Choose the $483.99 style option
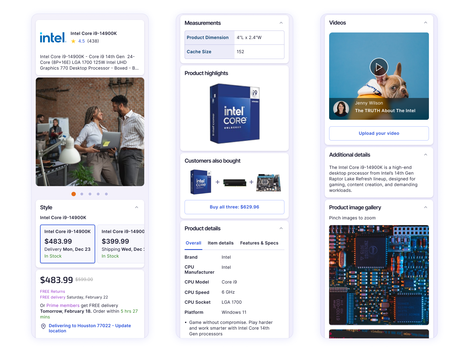The height and width of the screenshot is (352, 469). coord(68,244)
